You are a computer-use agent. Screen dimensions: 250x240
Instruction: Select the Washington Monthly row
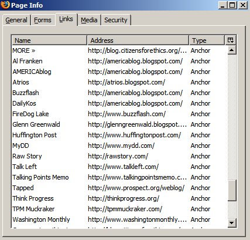point(119,219)
